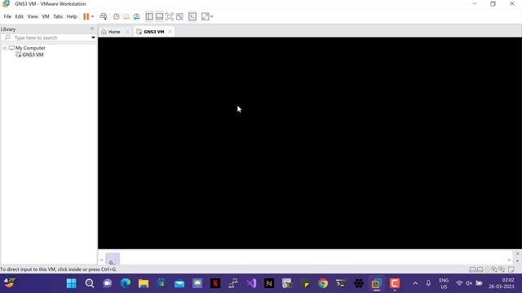Close the Home tab
Screen dimensions: 522x293
tap(127, 32)
